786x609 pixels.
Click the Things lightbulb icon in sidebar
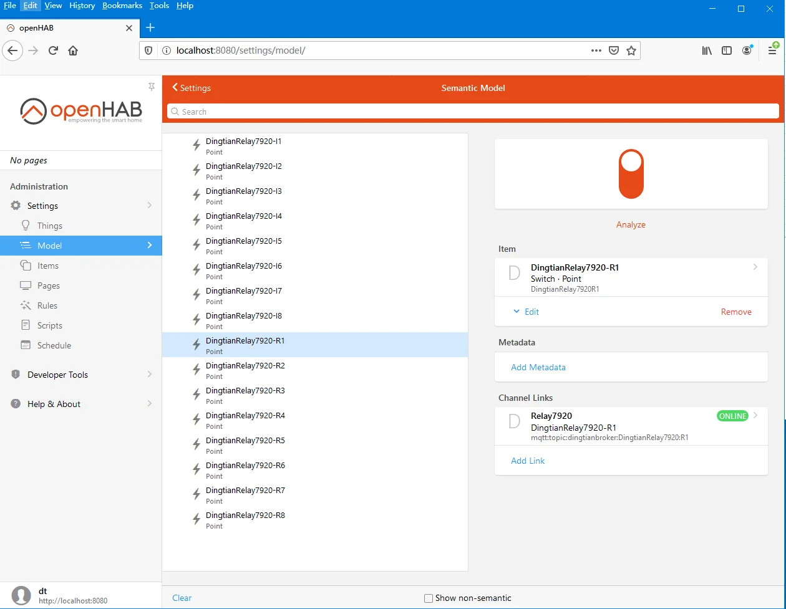pyautogui.click(x=26, y=226)
